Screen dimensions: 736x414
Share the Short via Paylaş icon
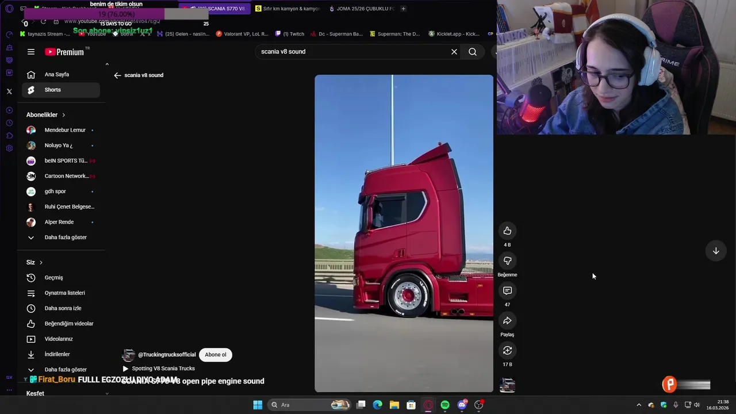(x=507, y=320)
